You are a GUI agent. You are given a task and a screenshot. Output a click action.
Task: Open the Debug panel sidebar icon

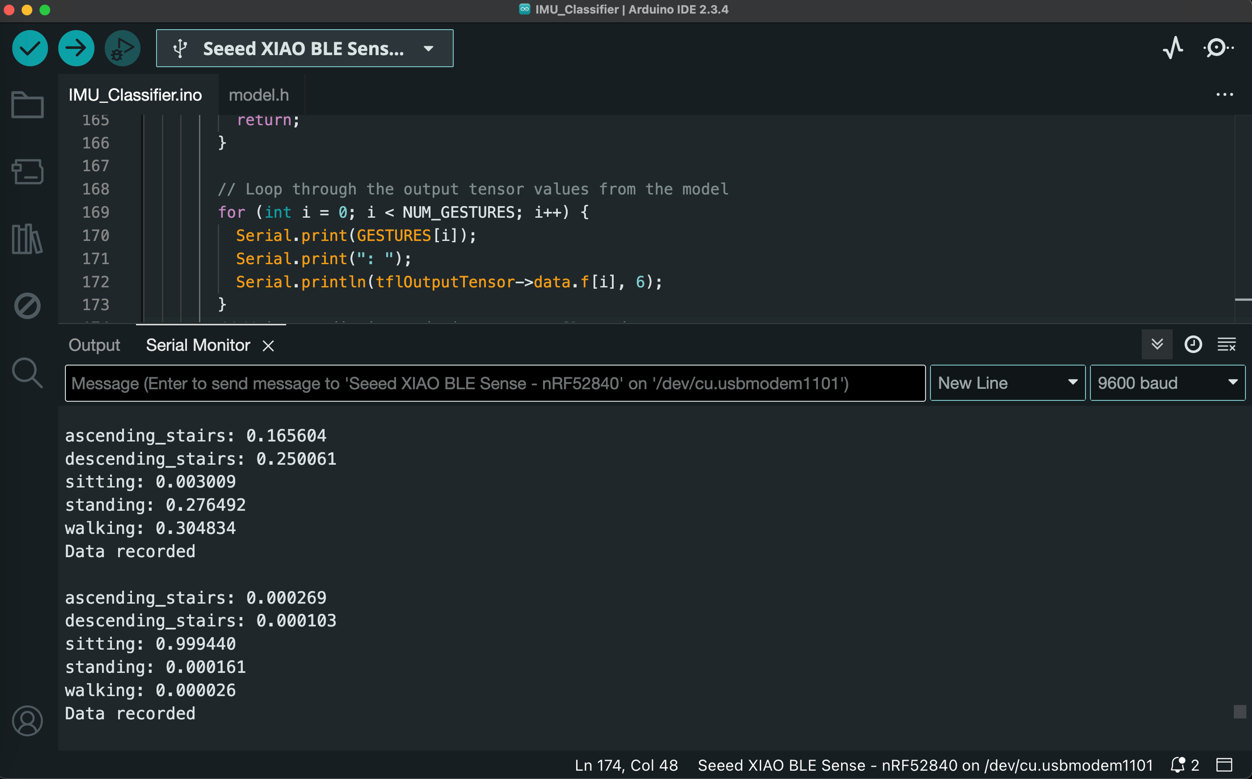click(27, 306)
